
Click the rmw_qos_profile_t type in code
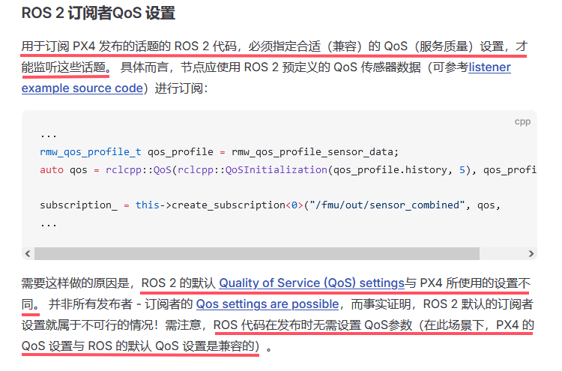(x=91, y=152)
